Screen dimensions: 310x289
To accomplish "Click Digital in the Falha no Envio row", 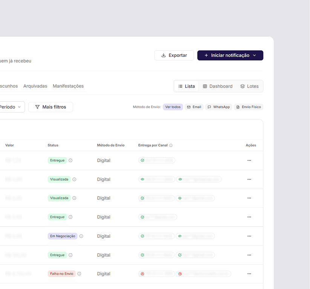I will (x=104, y=274).
